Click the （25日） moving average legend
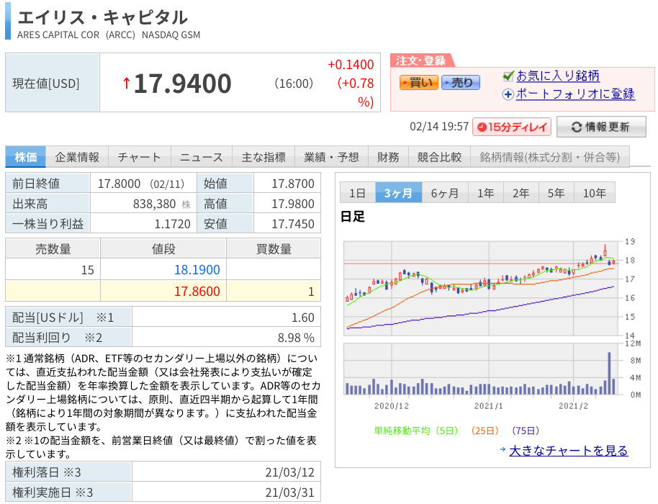Image resolution: width=658 pixels, height=504 pixels. (485, 431)
